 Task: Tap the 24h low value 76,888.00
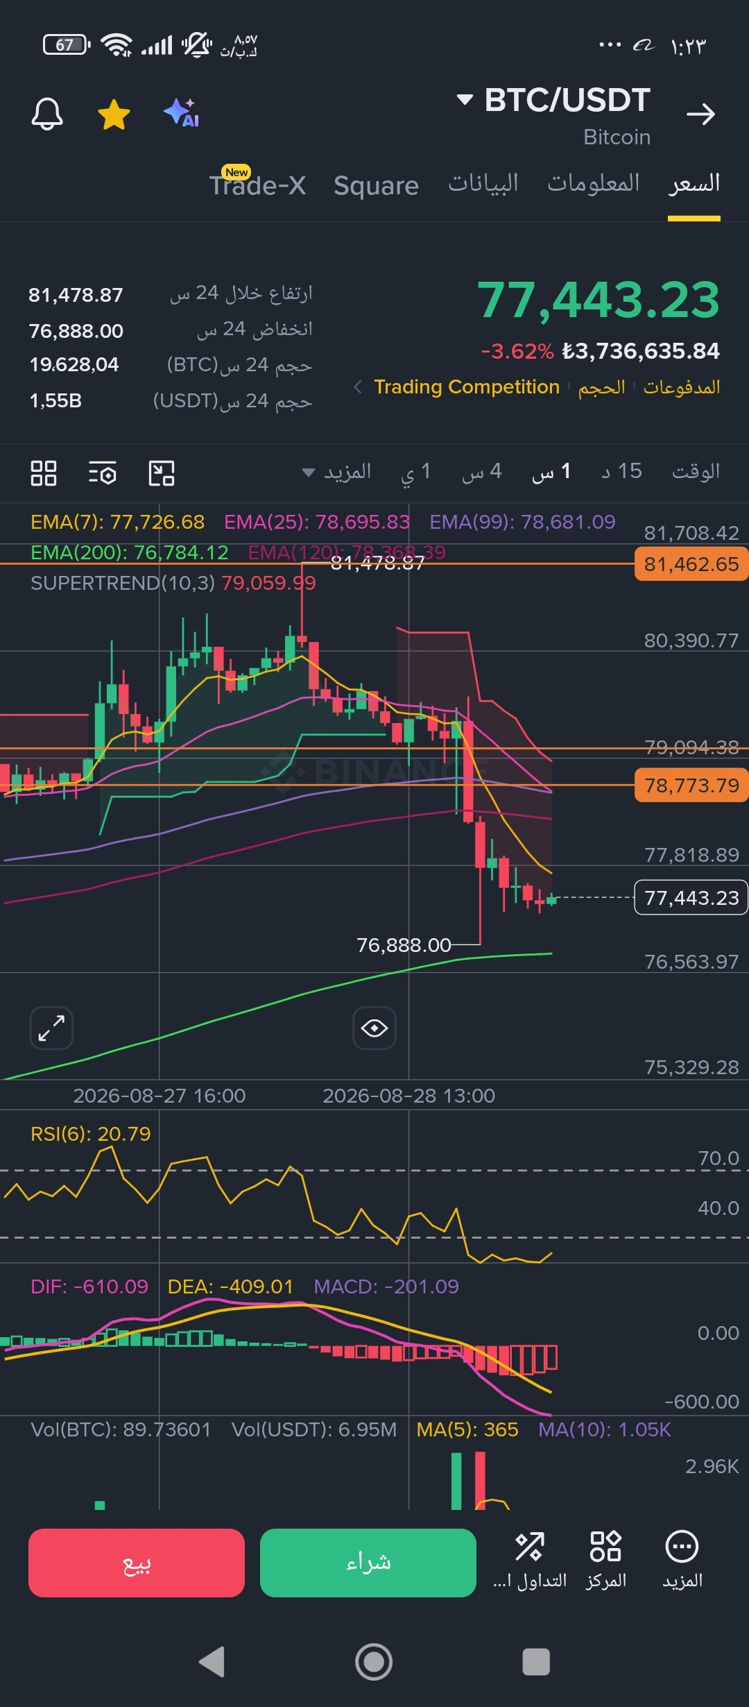(x=76, y=331)
